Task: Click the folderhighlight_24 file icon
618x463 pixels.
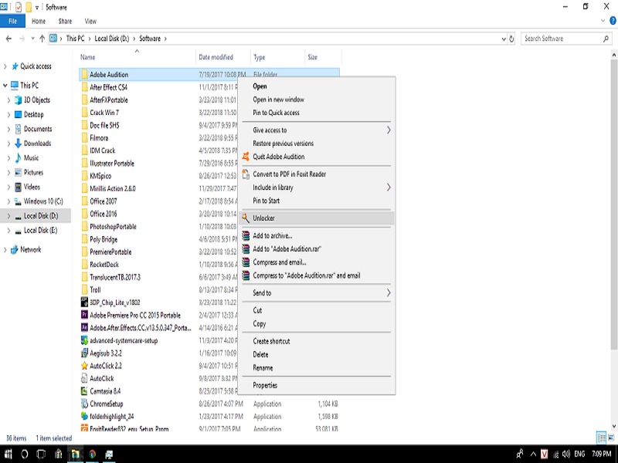Action: point(84,417)
